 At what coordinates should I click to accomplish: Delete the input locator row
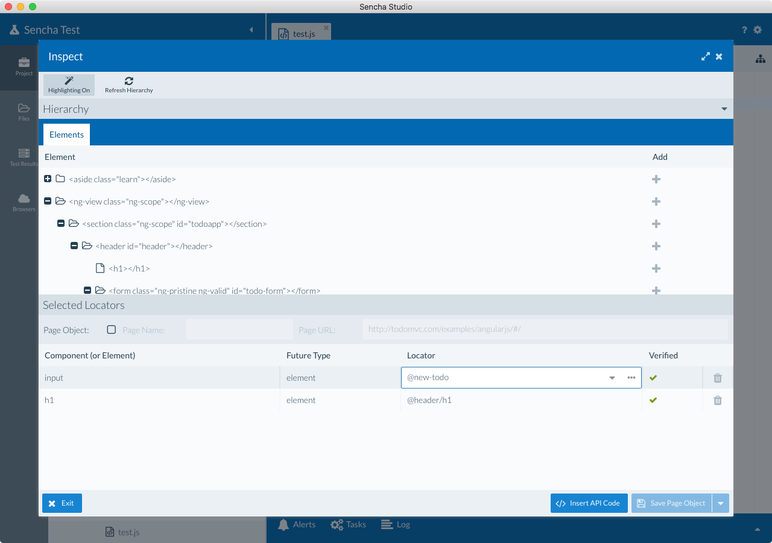[x=718, y=378]
